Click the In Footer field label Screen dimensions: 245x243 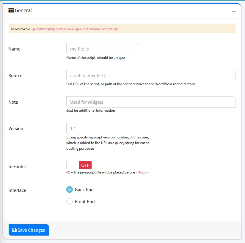tap(17, 167)
